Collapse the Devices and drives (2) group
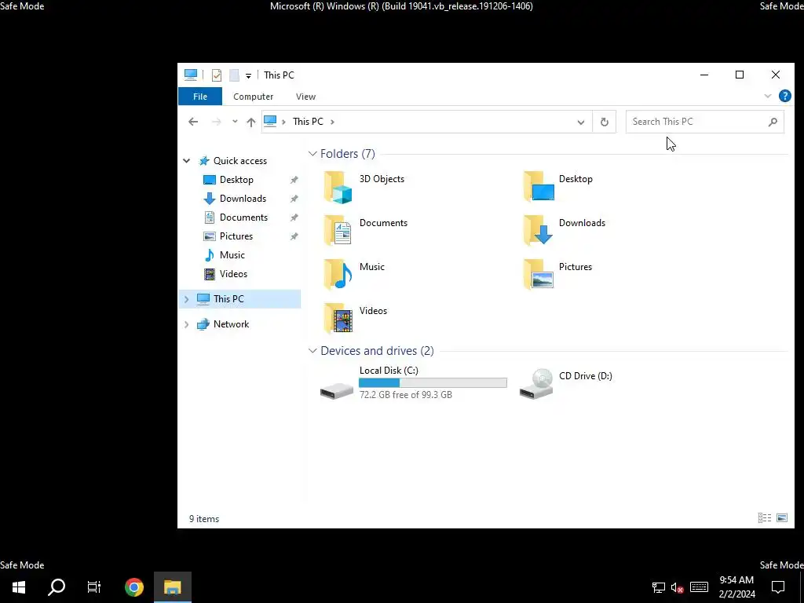The width and height of the screenshot is (804, 603). [312, 351]
